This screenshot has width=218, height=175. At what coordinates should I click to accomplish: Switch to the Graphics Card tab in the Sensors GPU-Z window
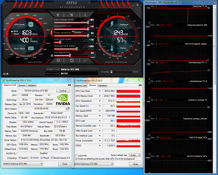click(81, 85)
